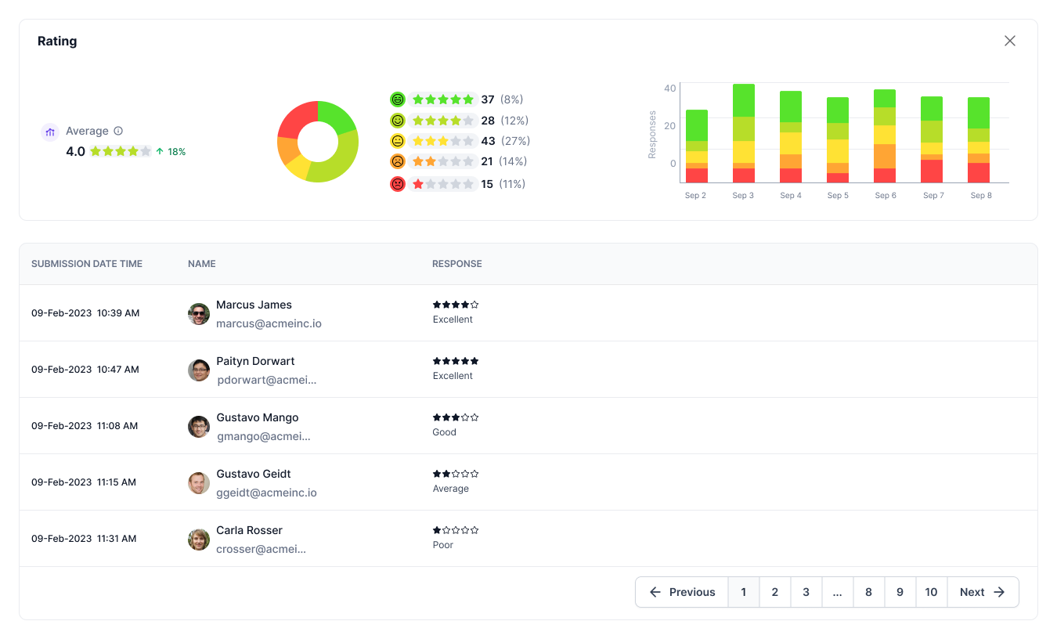The width and height of the screenshot is (1057, 639).
Task: Click the lime four-star smiley icon
Action: pos(398,121)
